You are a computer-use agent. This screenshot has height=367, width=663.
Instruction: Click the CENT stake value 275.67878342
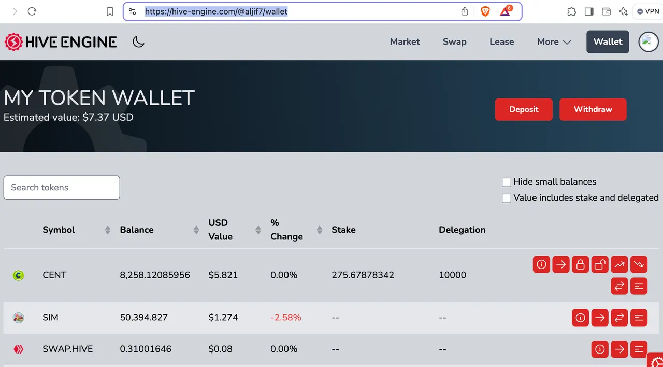pos(363,275)
